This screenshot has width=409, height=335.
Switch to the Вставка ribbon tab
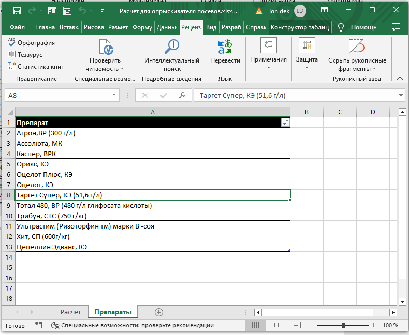coord(69,27)
